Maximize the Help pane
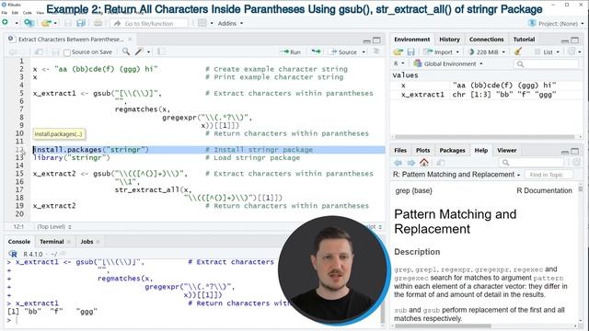 [x=574, y=151]
